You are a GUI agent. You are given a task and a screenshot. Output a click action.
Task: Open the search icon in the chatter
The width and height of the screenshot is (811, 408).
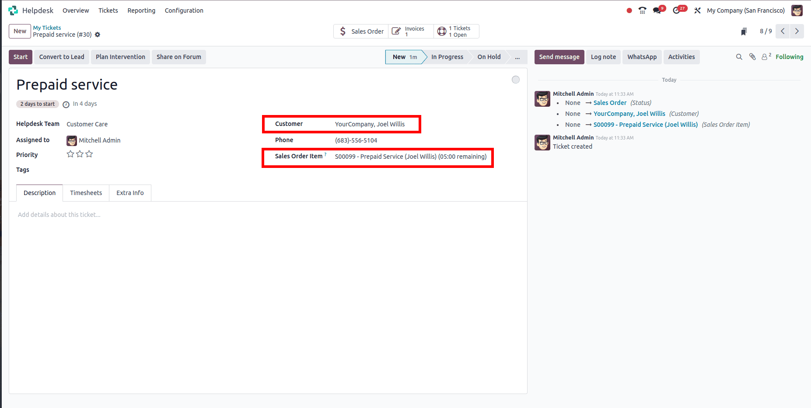739,57
